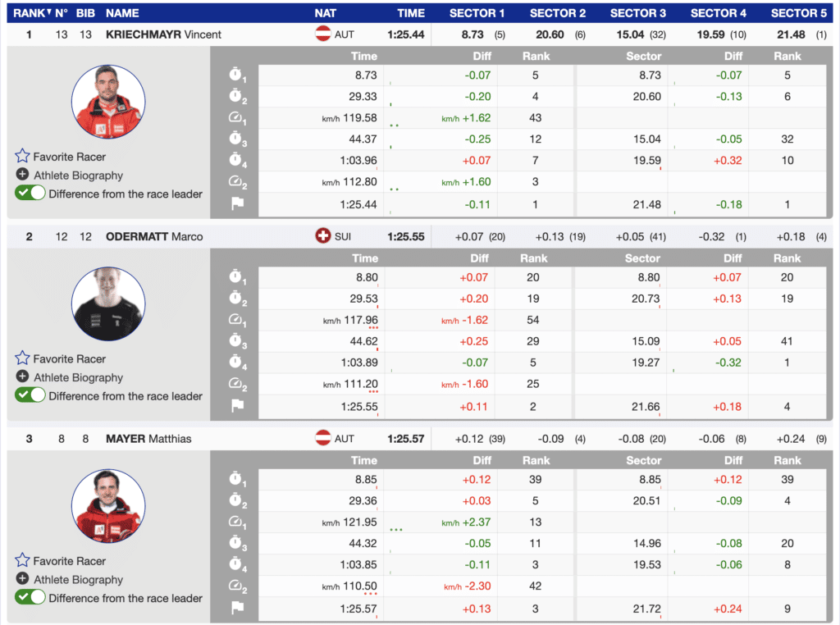This screenshot has height=625, width=840.
Task: Click Marco Odermatt's profile photo
Action: click(108, 303)
